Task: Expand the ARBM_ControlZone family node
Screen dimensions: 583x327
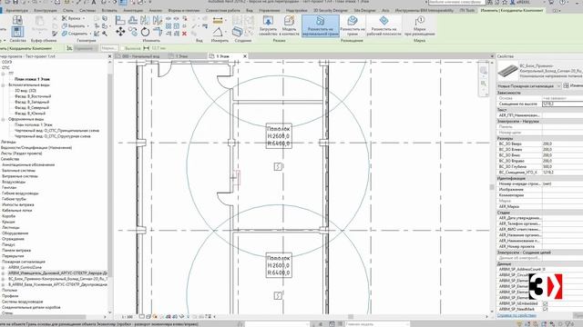Action: (x=3, y=267)
